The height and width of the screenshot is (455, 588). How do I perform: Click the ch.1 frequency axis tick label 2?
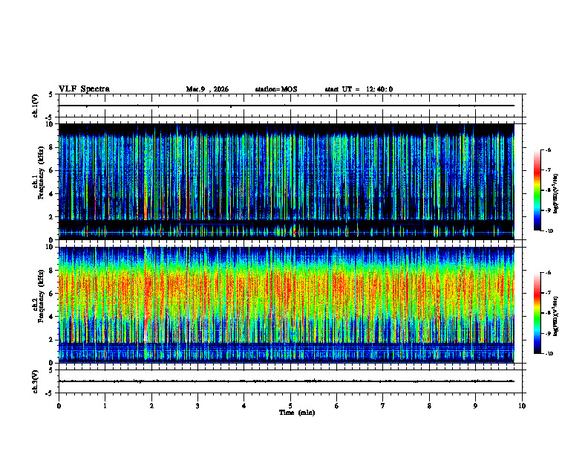tap(51, 216)
